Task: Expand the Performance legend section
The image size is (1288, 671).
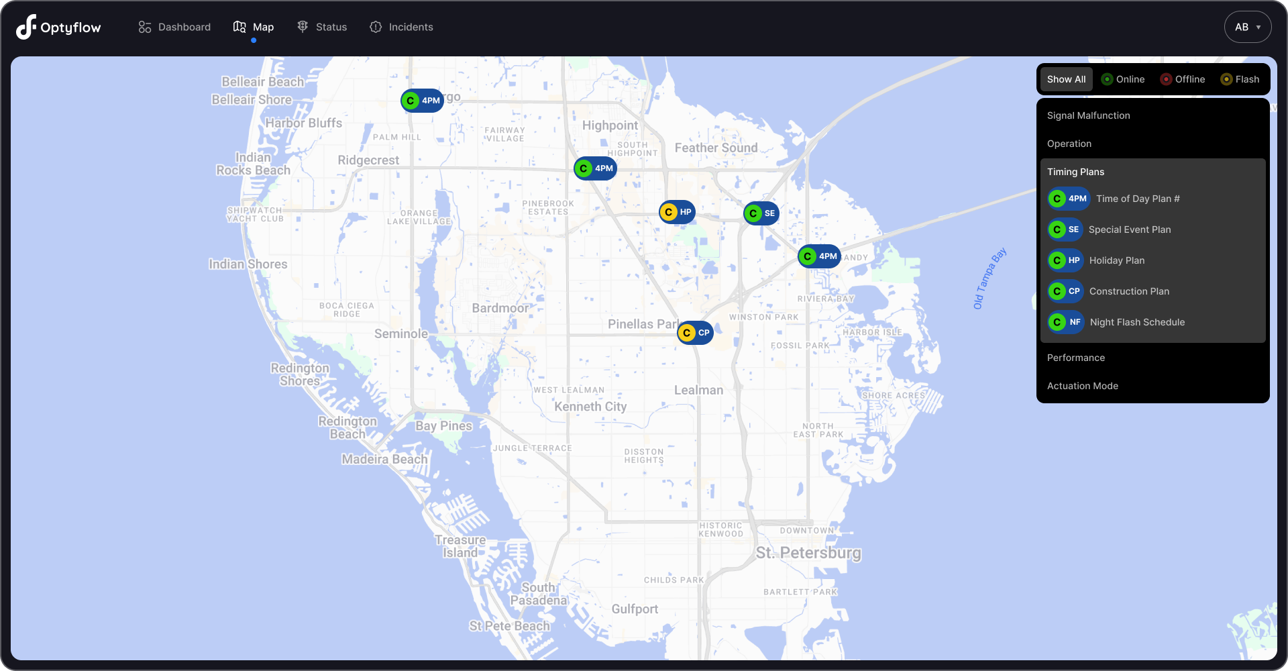Action: [x=1076, y=357]
